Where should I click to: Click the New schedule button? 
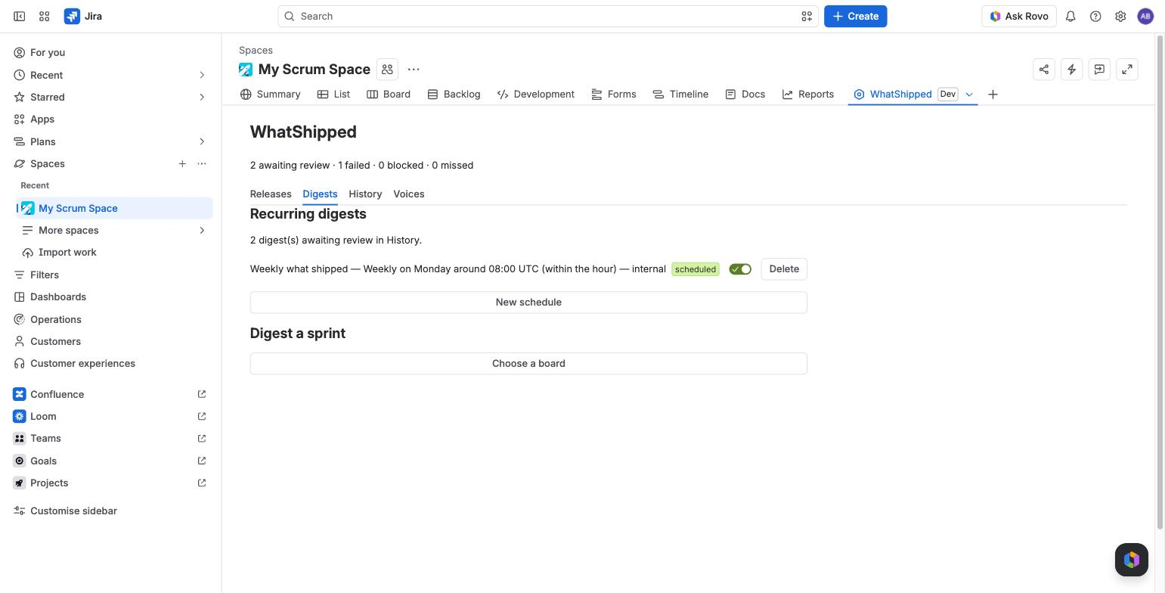coord(528,302)
